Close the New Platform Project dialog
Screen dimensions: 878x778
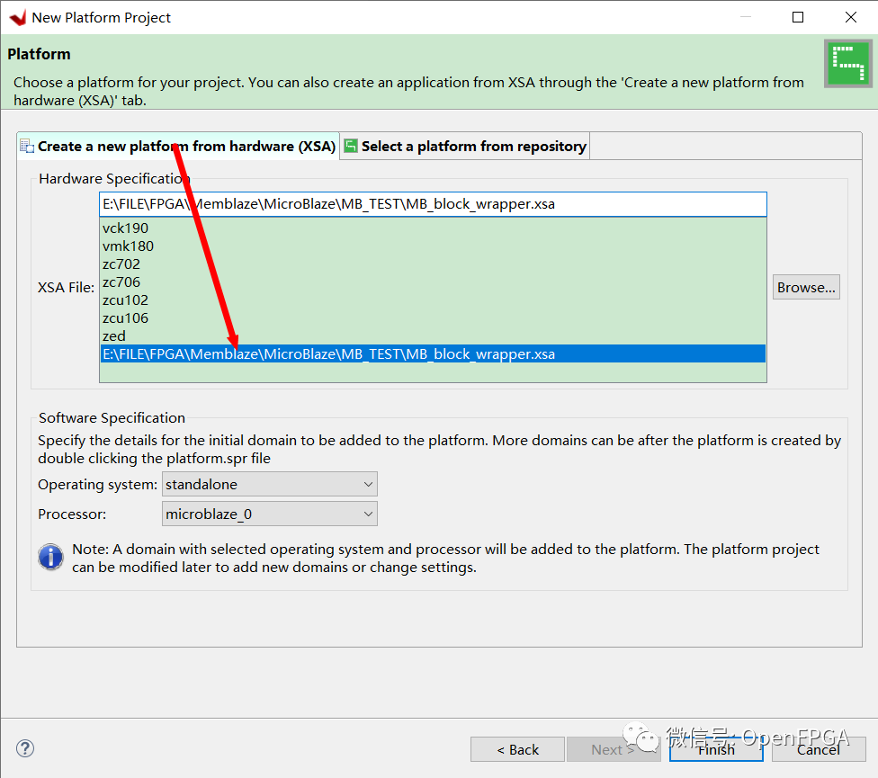coord(851,17)
